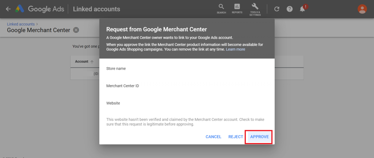Screen dimensions: 374x158
Task: Sort by Account column header
Action: click(x=84, y=61)
